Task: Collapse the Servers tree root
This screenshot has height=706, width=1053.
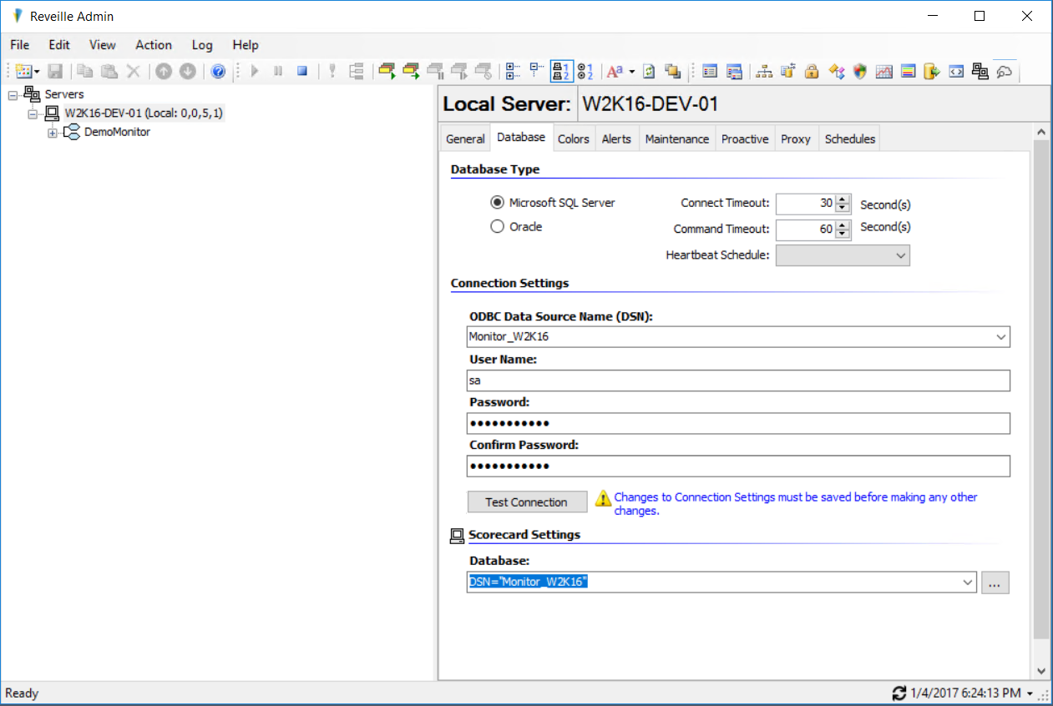Action: tap(13, 95)
